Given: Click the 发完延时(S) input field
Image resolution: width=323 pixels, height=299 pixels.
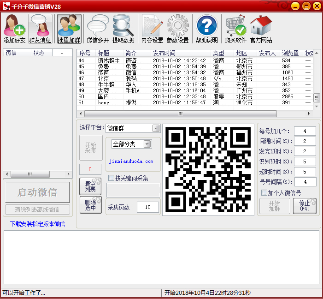Looking at the screenshot, I should 305,151.
